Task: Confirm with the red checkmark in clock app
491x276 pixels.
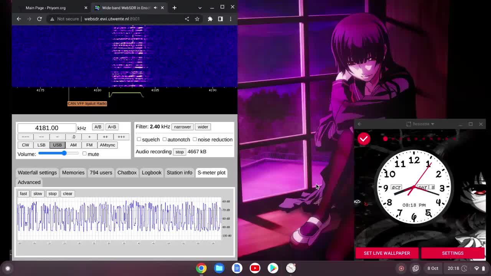Action: (x=364, y=139)
